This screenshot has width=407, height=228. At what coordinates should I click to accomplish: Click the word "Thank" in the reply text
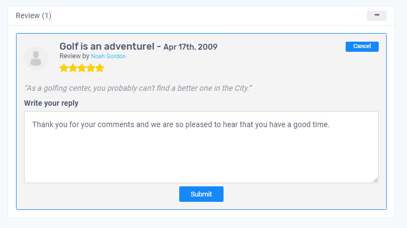click(x=43, y=124)
